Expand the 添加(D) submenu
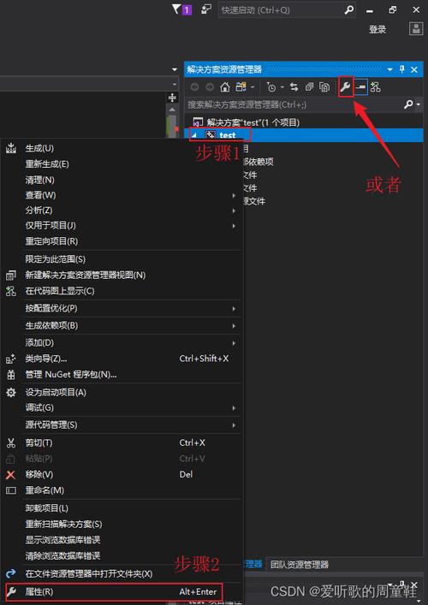 click(x=122, y=343)
